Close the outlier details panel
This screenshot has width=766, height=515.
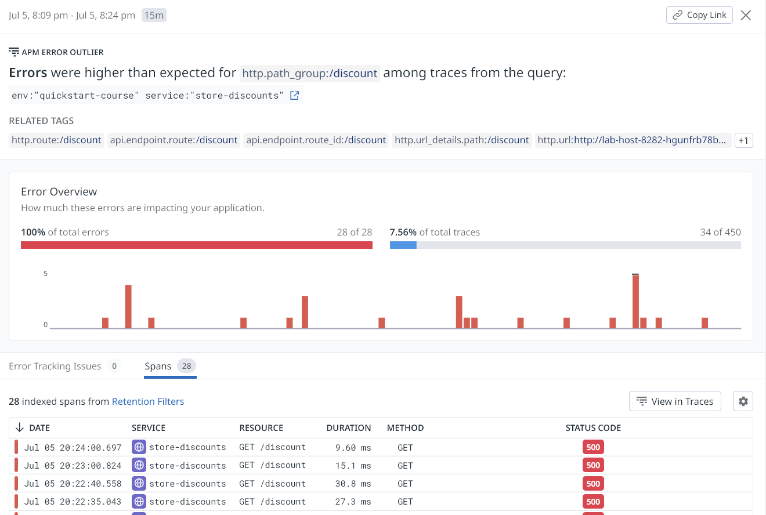[746, 16]
